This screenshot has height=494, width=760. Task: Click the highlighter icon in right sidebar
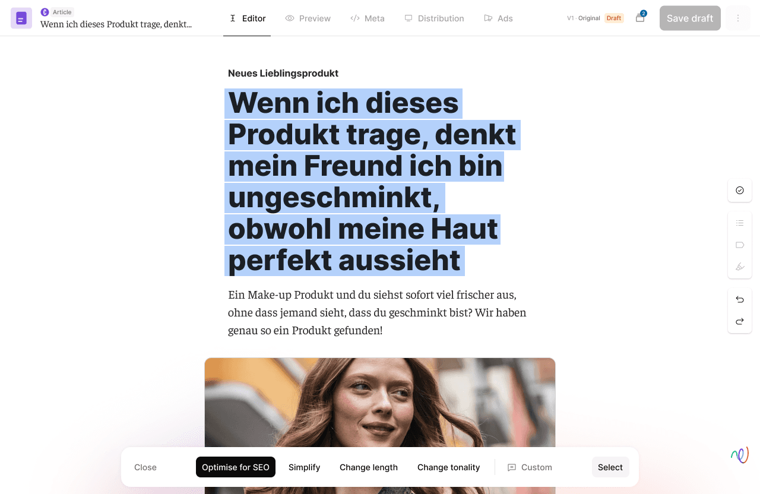coord(740,267)
